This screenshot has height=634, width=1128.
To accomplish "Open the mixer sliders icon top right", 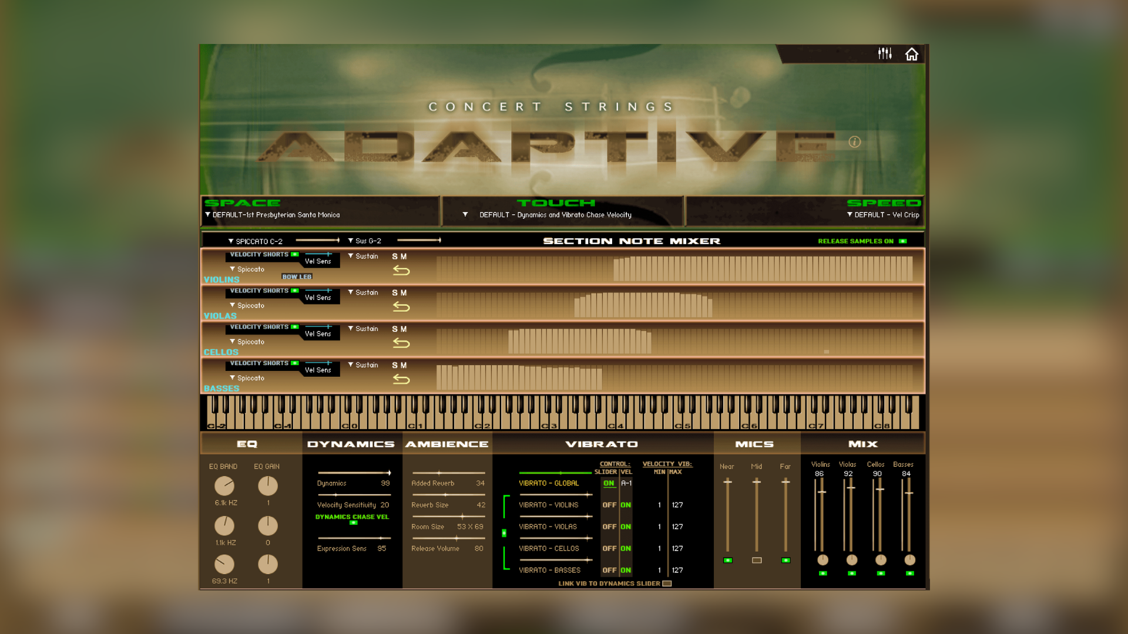I will tap(884, 53).
